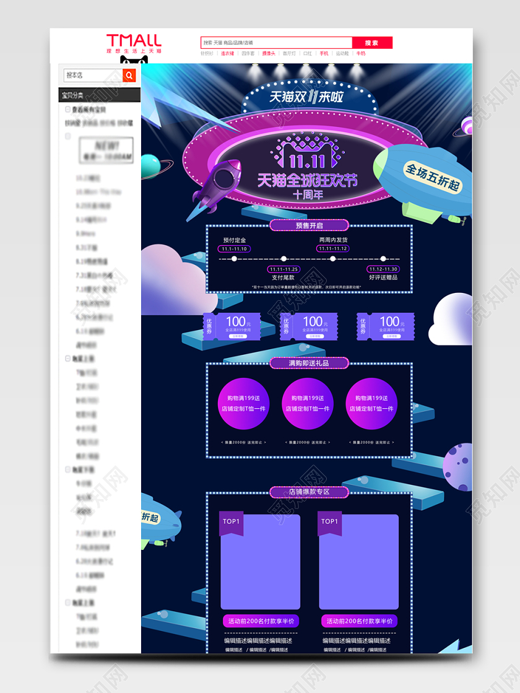Viewport: 520px width, 693px height.
Task: Click the 11.1-11.10 dot on presale timeline
Action: 234,259
